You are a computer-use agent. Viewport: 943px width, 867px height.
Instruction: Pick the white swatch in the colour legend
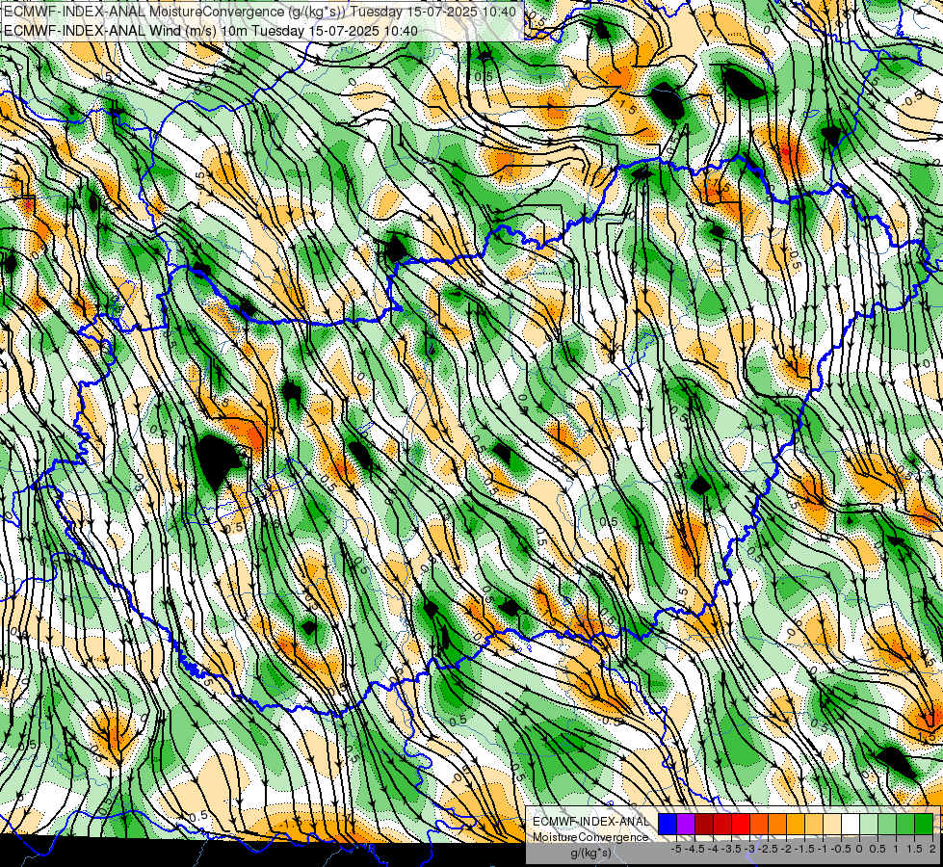click(x=851, y=825)
